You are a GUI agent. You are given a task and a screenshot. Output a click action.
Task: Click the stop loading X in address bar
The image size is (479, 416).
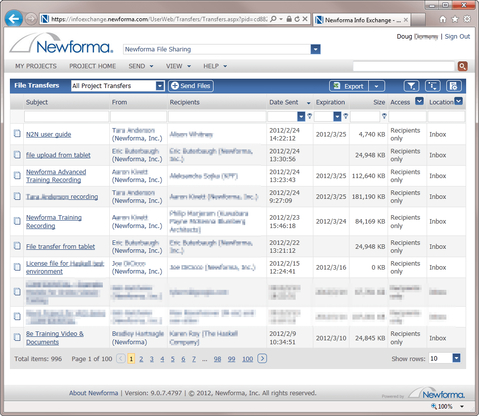click(305, 19)
